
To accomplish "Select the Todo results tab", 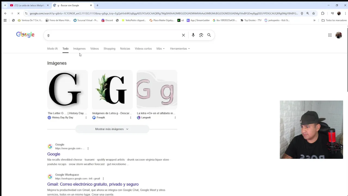I will click(x=66, y=48).
